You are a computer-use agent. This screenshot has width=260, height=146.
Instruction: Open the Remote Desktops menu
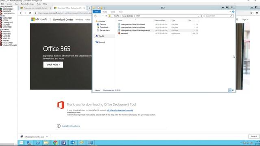28,4
